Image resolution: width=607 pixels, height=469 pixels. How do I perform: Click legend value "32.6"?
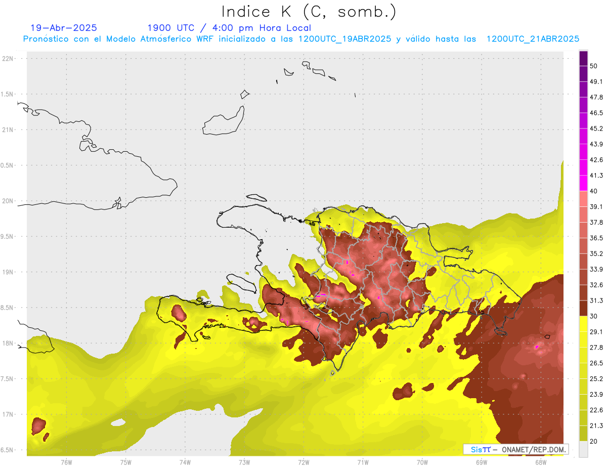point(596,285)
